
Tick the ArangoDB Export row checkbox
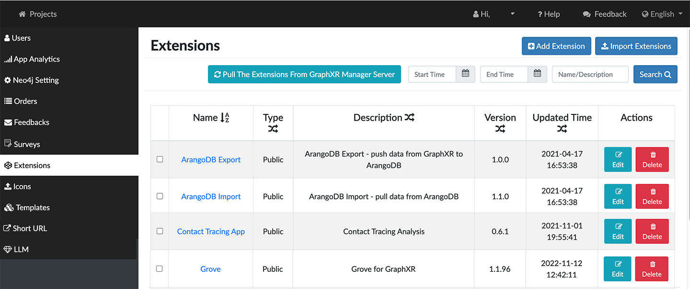(x=160, y=159)
